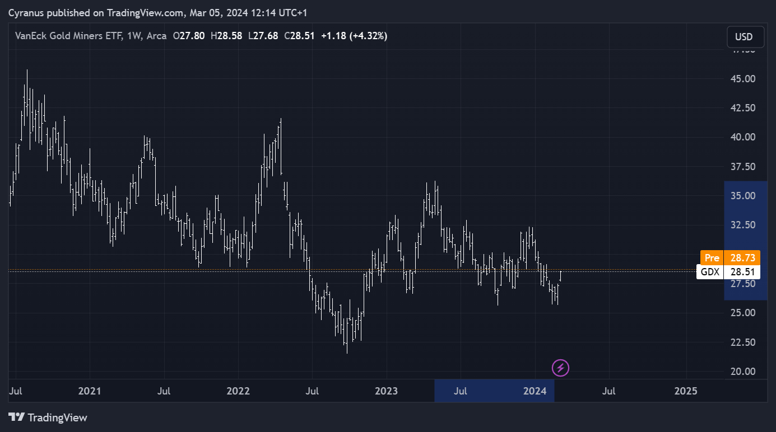
Task: Click the 2022 time axis label
Action: 238,391
